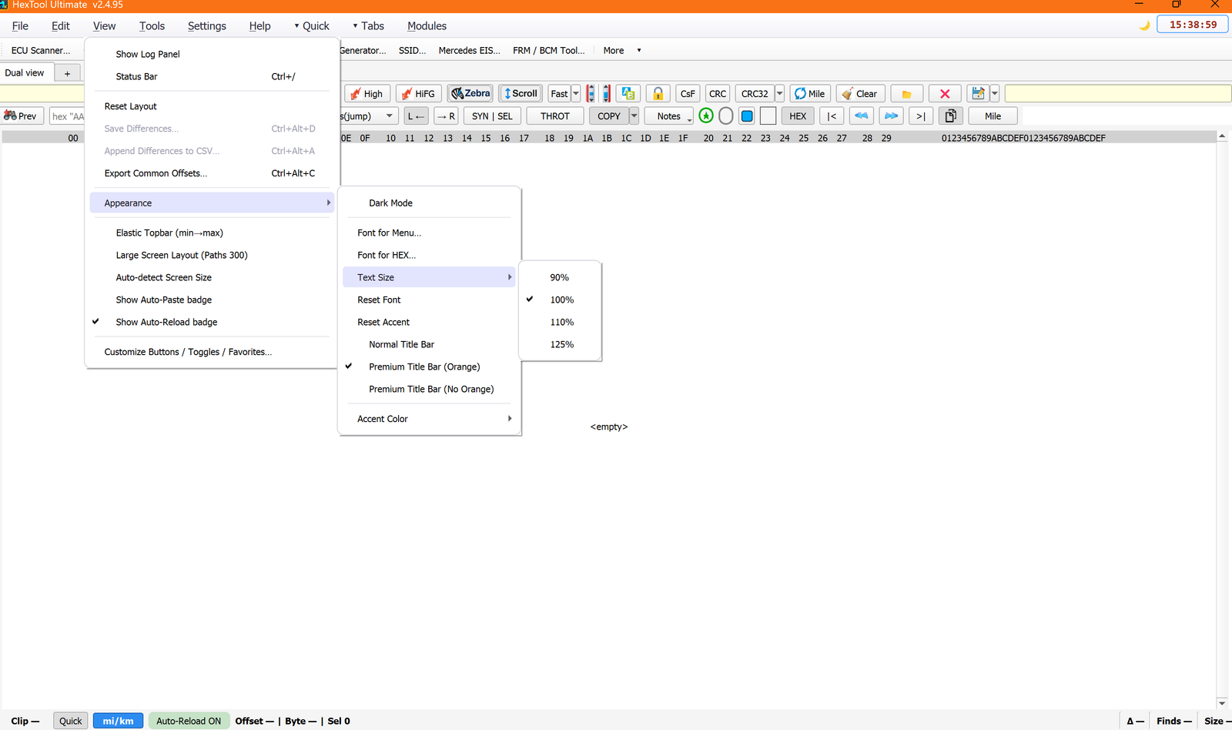Open the Notes dropdown button
The width and height of the screenshot is (1232, 730).
[x=669, y=116]
